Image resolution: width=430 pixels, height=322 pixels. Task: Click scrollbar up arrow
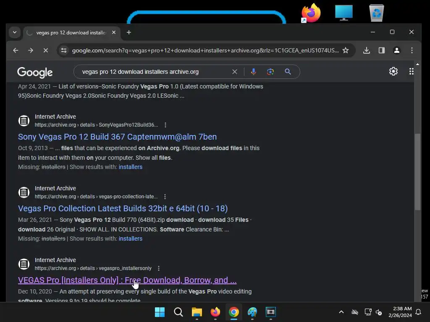point(417,64)
